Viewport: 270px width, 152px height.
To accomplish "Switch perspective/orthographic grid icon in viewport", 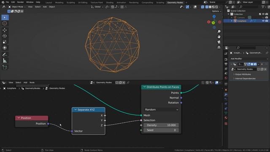I will point(219,47).
